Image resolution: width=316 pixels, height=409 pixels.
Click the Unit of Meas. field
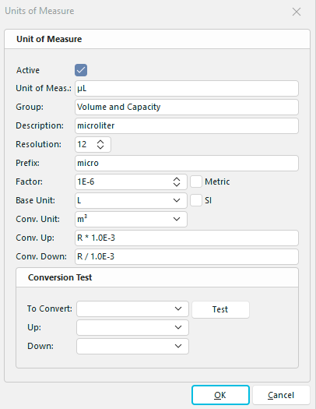[x=187, y=89]
